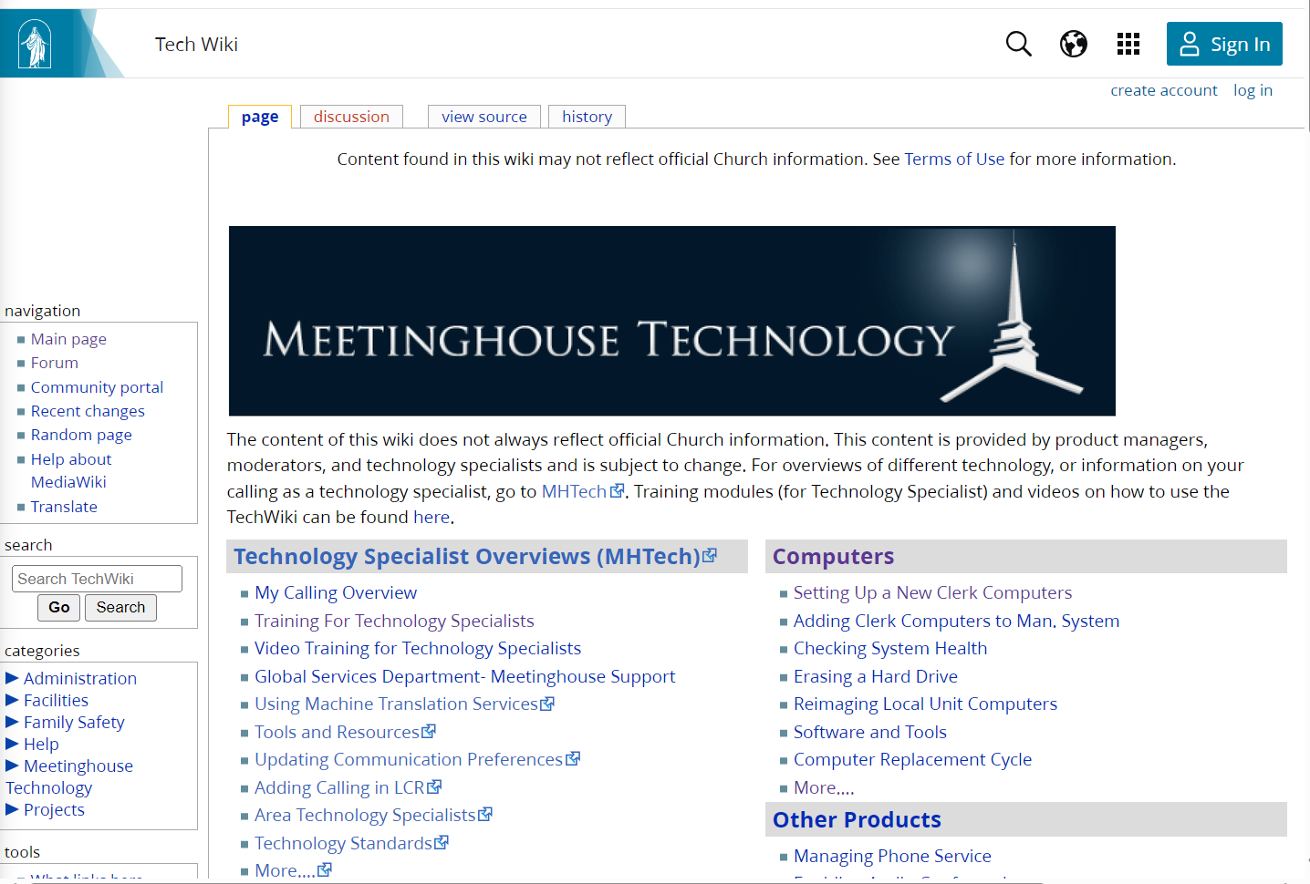1310x884 pixels.
Task: Click the log in link
Action: click(1253, 90)
